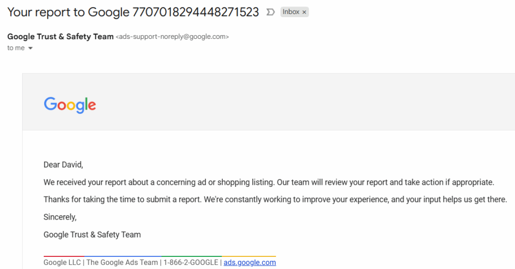Click the Inbox label chip

point(291,12)
